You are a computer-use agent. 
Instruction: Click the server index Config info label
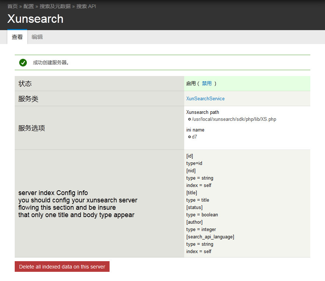(x=53, y=193)
